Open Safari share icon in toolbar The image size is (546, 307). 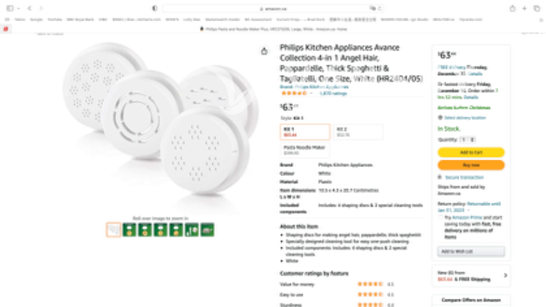point(513,8)
